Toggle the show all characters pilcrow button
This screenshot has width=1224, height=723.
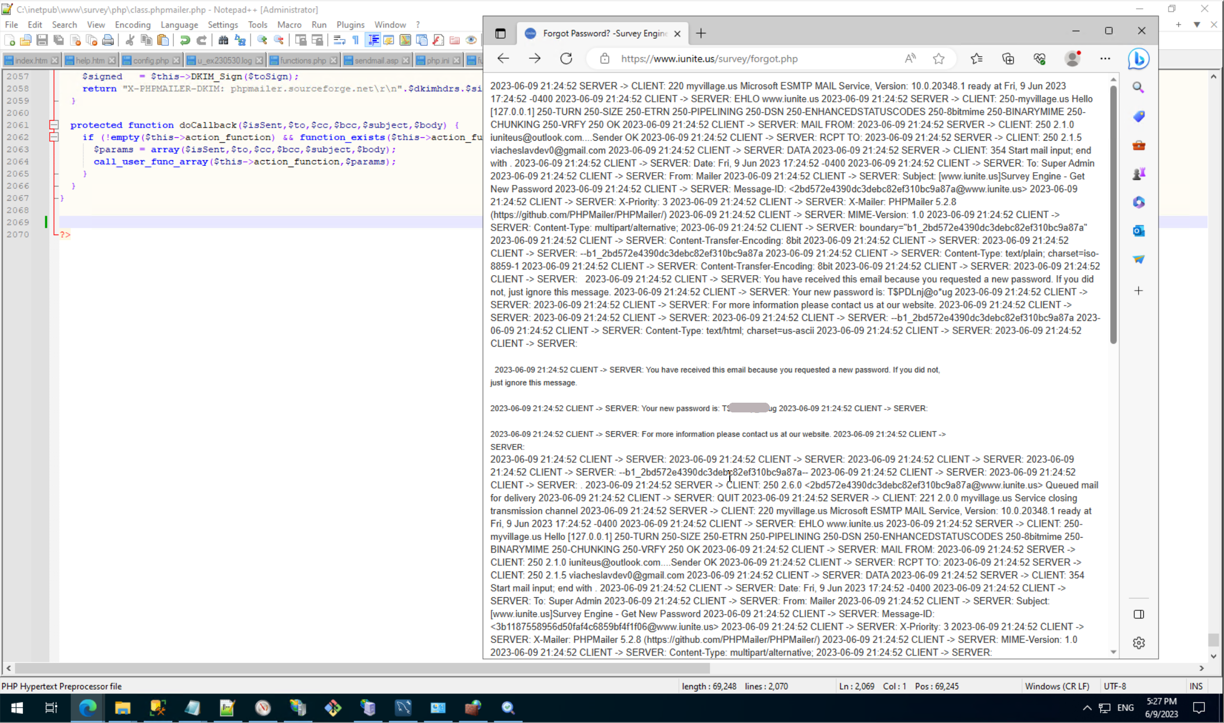click(x=356, y=40)
